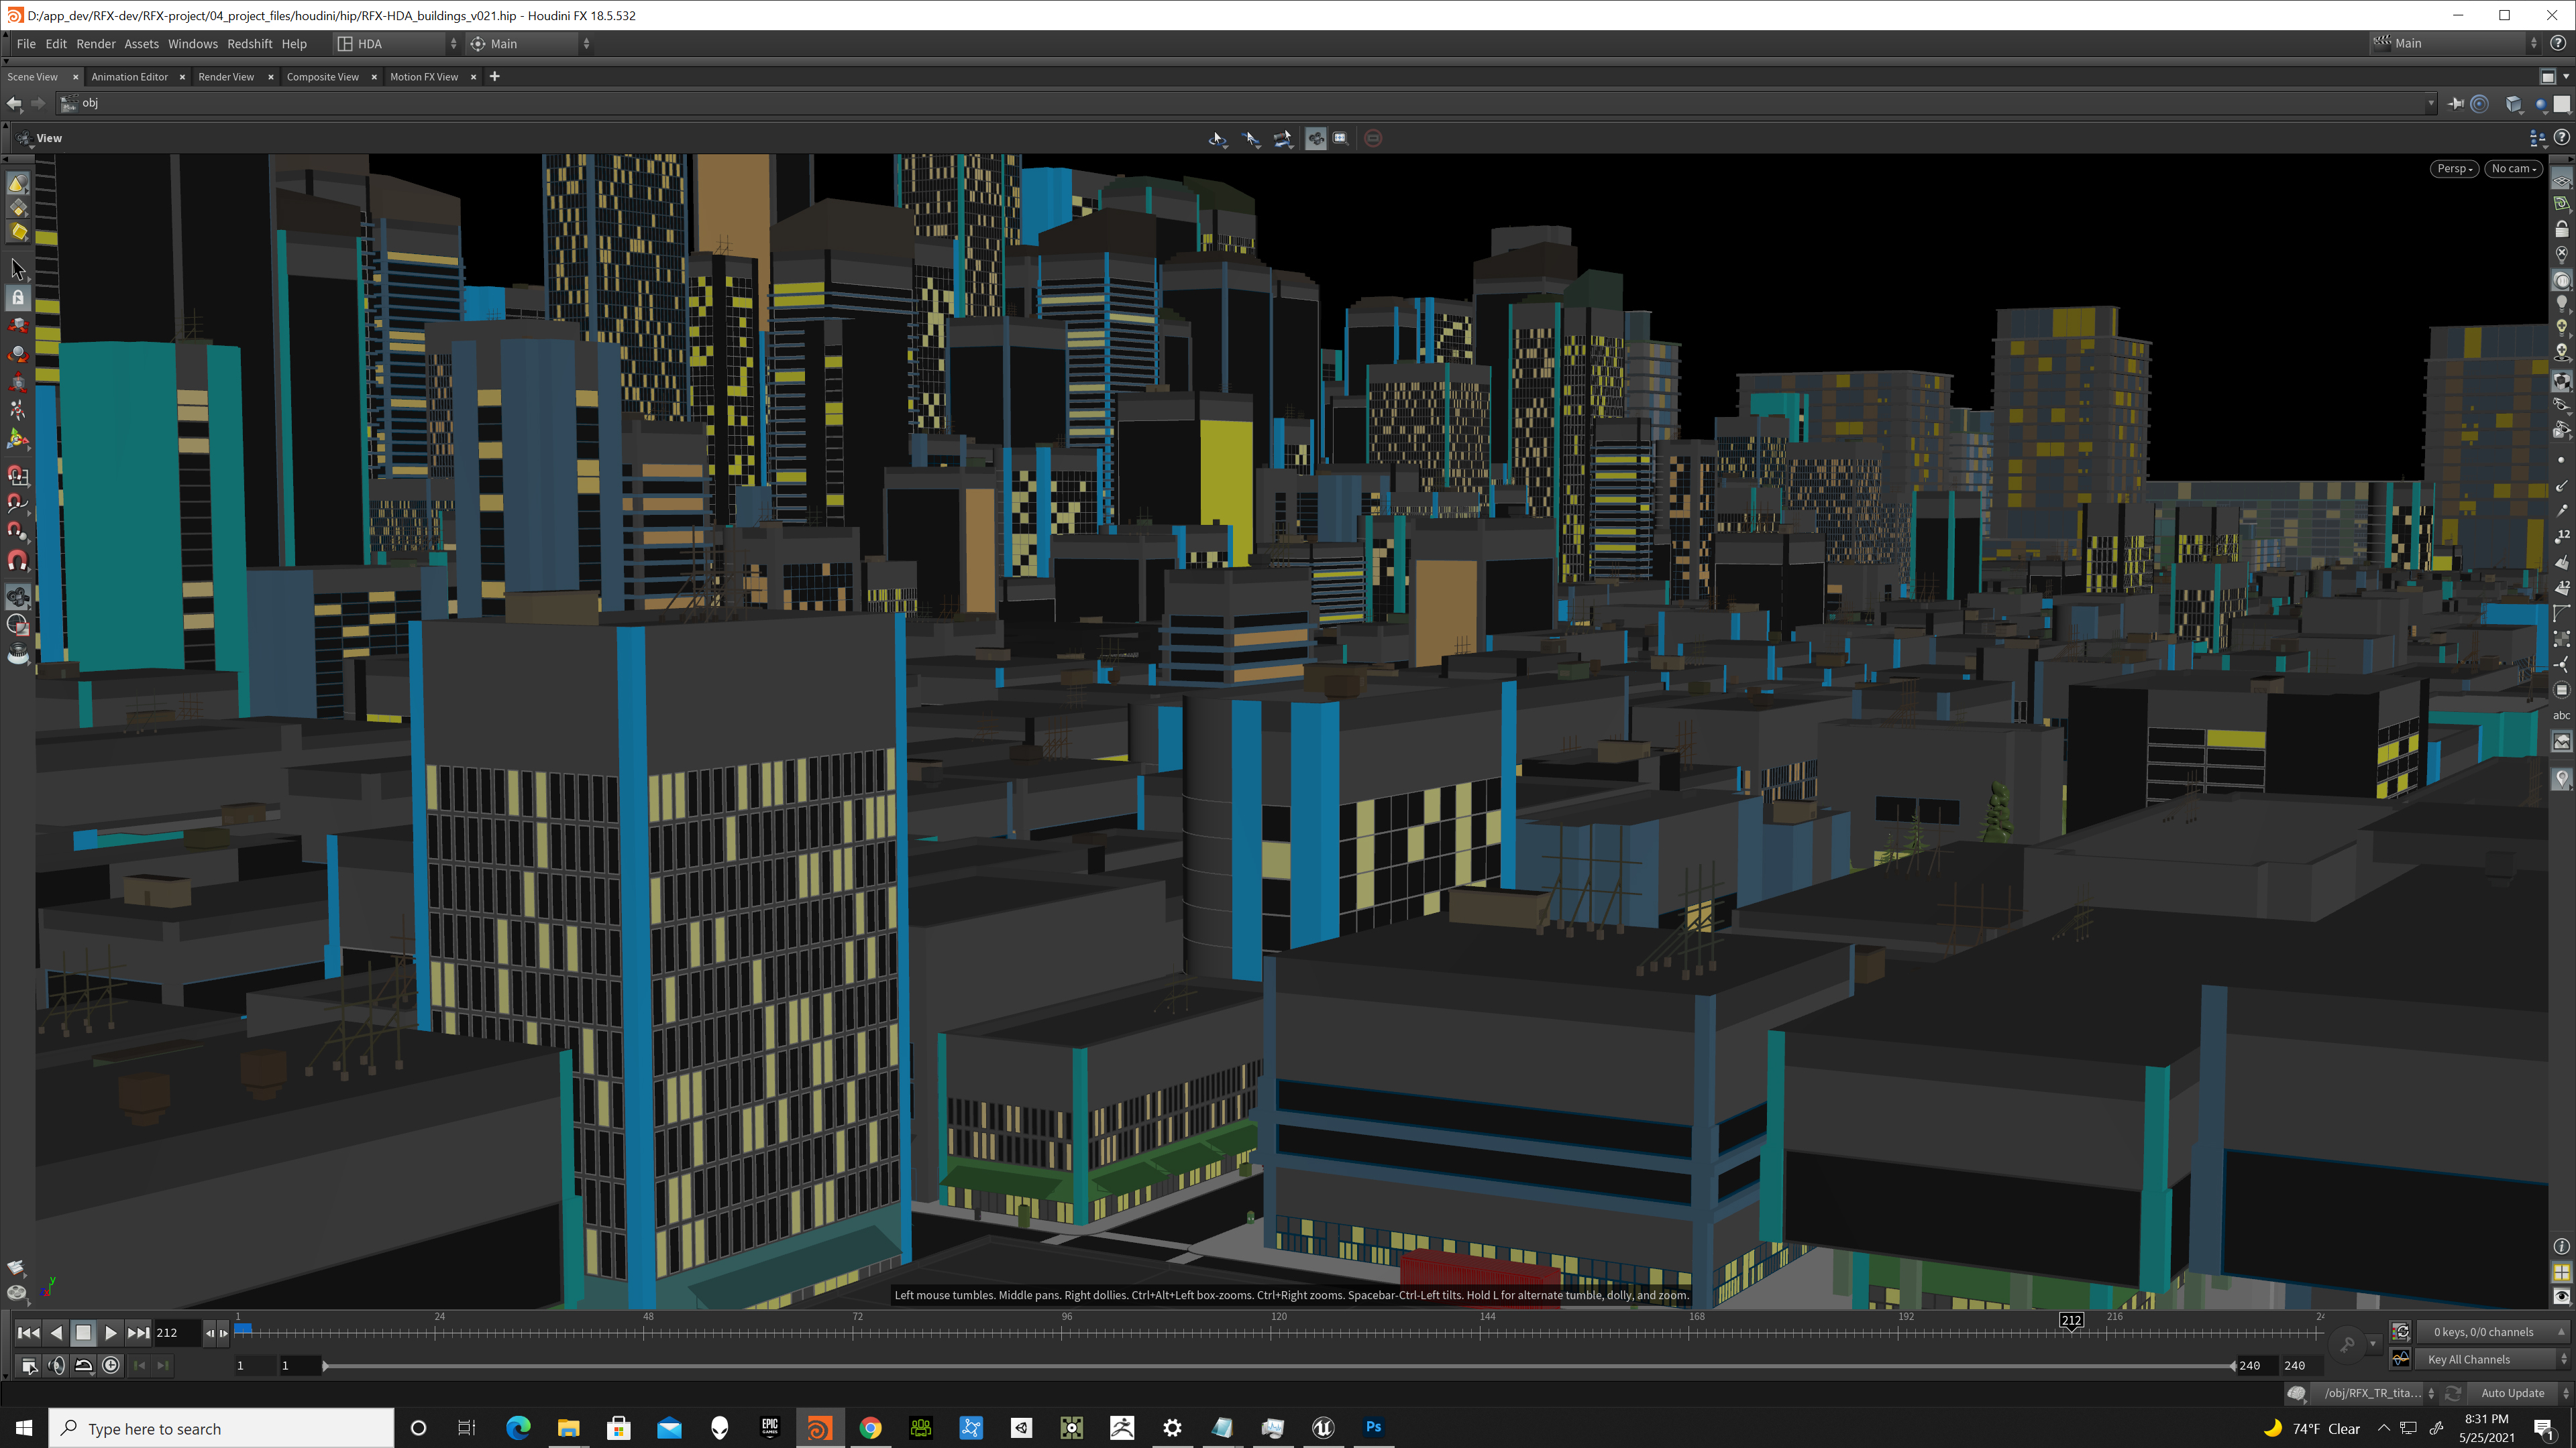Open the Render menu
Viewport: 2576px width, 1448px height.
coord(96,44)
